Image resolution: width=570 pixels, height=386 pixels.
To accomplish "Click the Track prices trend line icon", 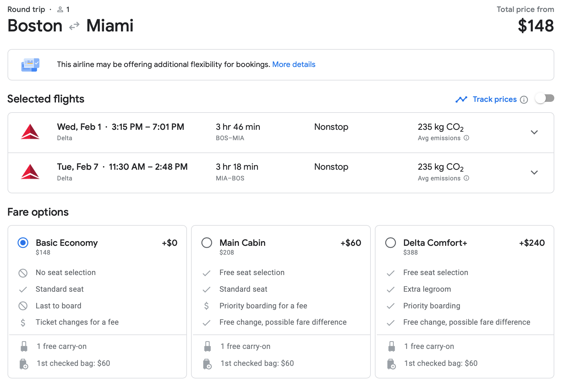I will (x=461, y=99).
